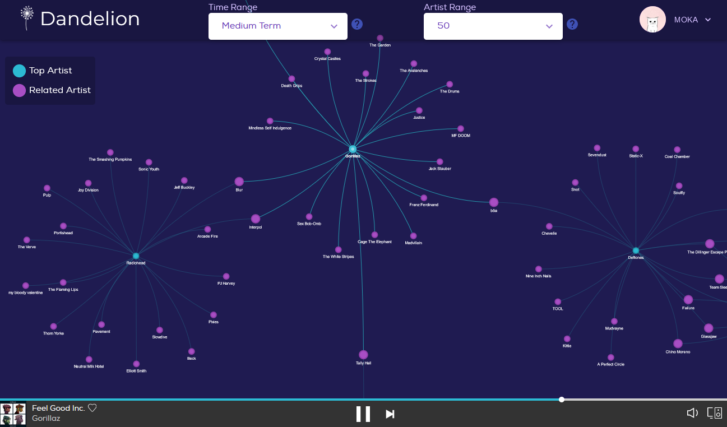The image size is (727, 427).
Task: Select the Deftones top artist node
Action: 636,250
